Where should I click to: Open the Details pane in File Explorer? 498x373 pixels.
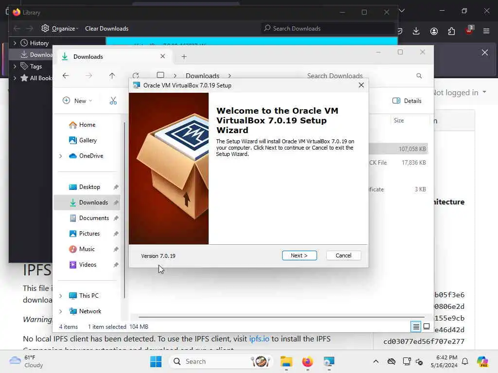(x=407, y=101)
